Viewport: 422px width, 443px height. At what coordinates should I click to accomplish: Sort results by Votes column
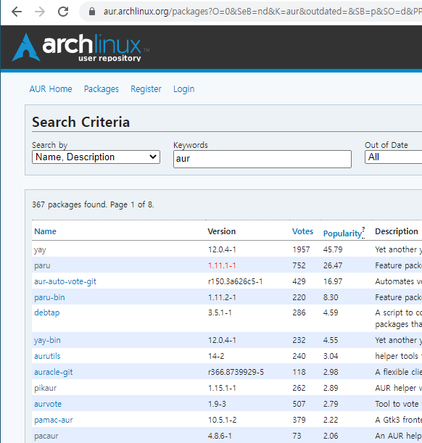pos(303,231)
